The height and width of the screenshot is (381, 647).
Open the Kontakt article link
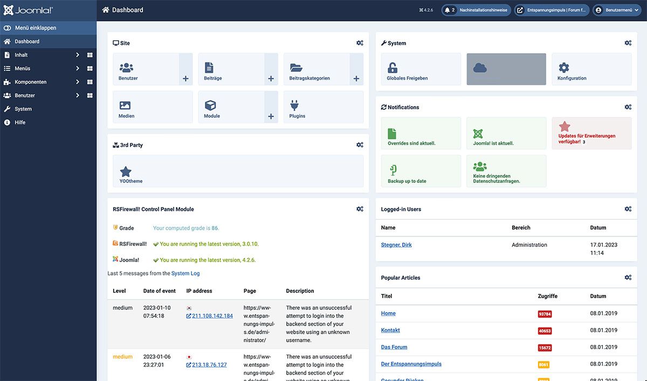(x=390, y=330)
